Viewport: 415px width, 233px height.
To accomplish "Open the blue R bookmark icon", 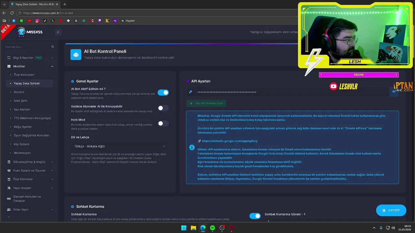I will coord(14,21).
